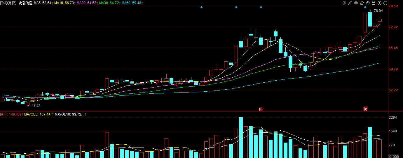Click the 52.22 price axis value
Screen dimensions: 403x158
[x=393, y=90]
